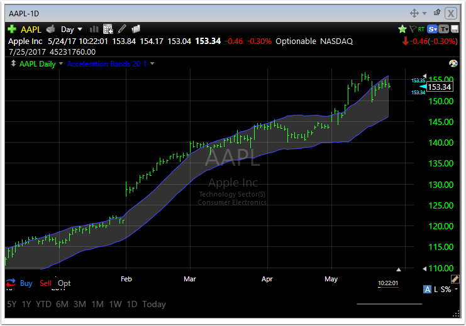466x326 pixels.
Task: Click the 7/25/2017 date value
Action: [27, 52]
